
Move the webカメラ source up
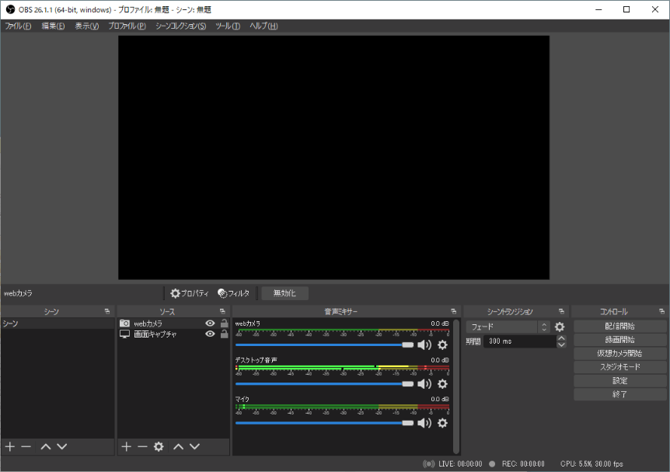click(178, 446)
